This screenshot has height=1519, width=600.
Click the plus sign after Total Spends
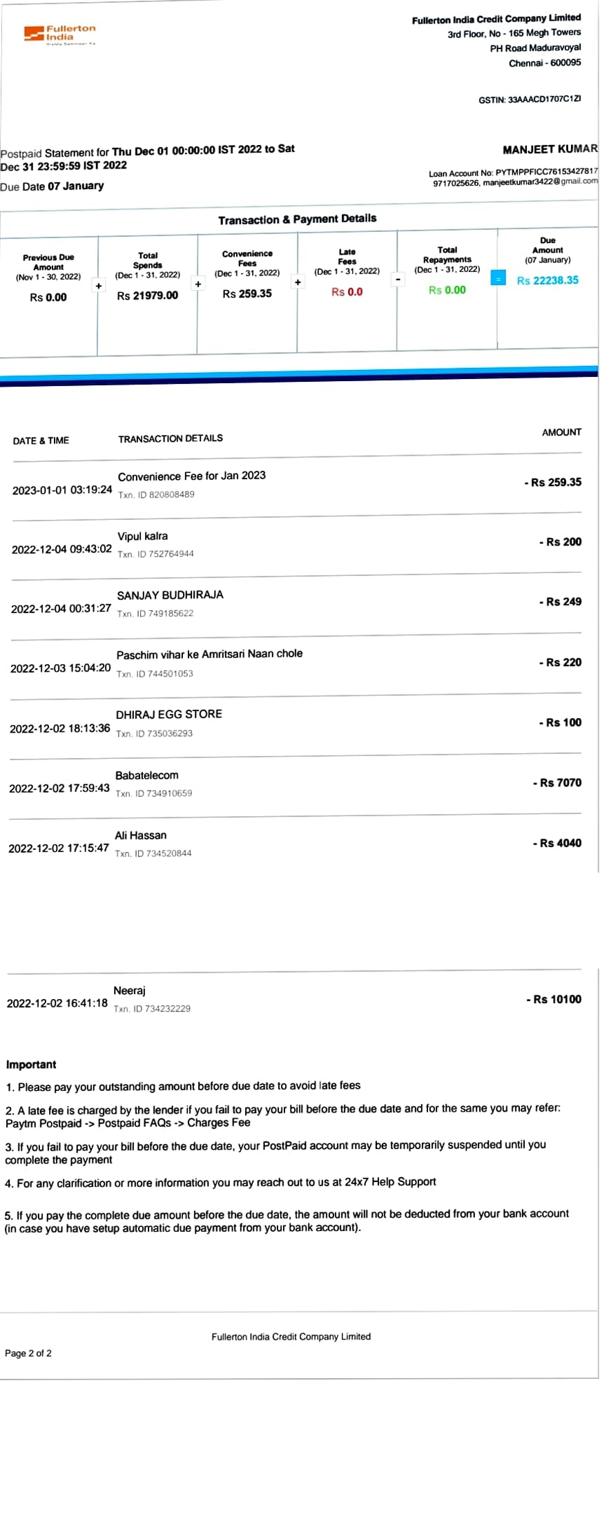pyautogui.click(x=198, y=284)
